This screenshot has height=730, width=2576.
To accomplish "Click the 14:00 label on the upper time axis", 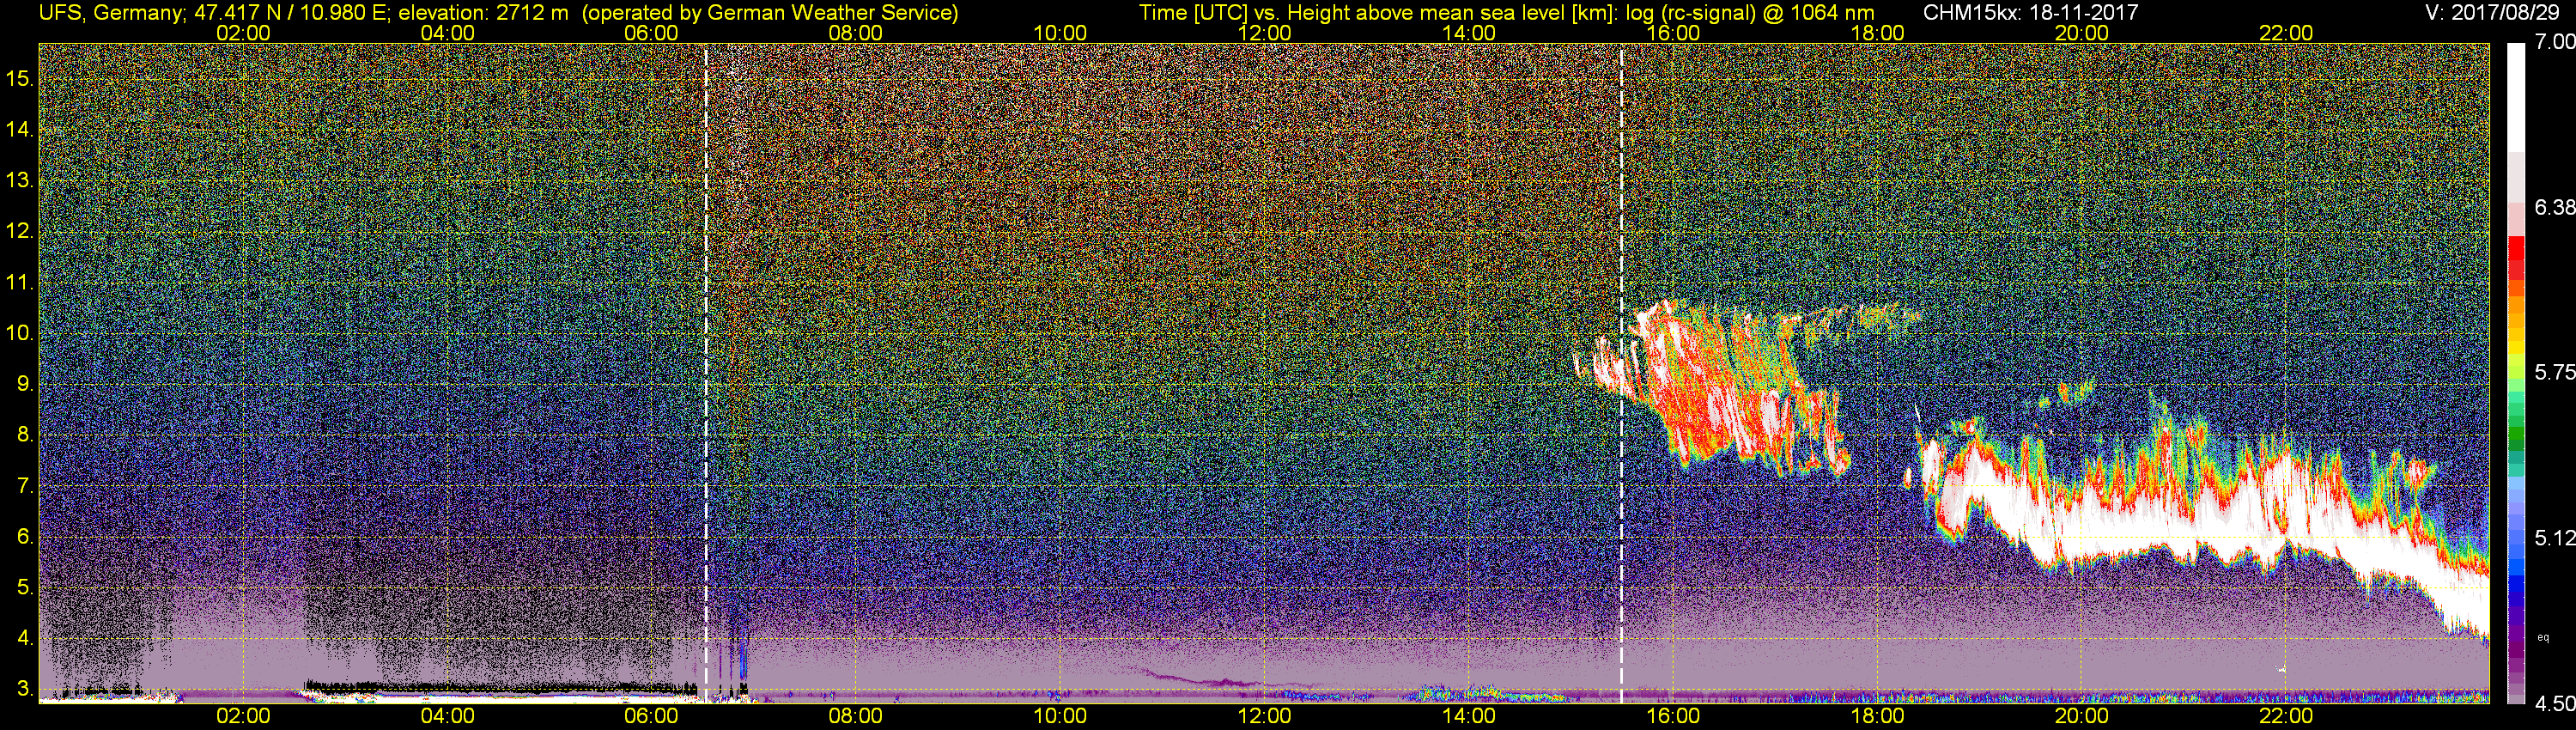I will (x=1469, y=33).
